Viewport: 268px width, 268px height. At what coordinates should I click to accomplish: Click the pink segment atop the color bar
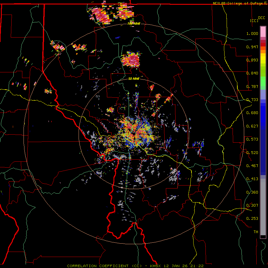[263, 32]
